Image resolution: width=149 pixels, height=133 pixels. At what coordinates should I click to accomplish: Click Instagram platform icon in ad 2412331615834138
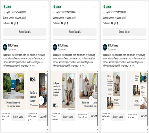115,23
